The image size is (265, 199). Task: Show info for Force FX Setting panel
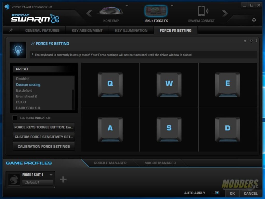point(256,41)
